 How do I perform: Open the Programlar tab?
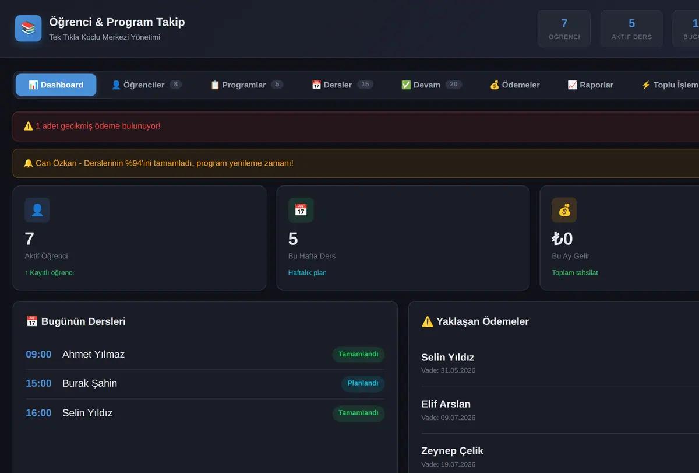click(x=246, y=85)
